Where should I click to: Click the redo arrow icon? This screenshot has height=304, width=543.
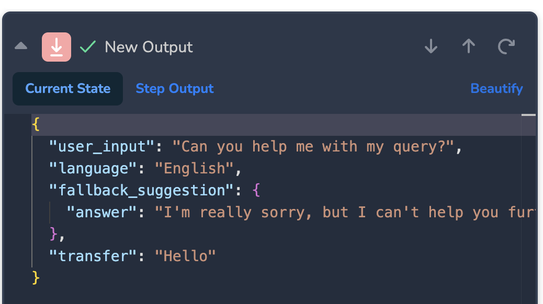506,47
